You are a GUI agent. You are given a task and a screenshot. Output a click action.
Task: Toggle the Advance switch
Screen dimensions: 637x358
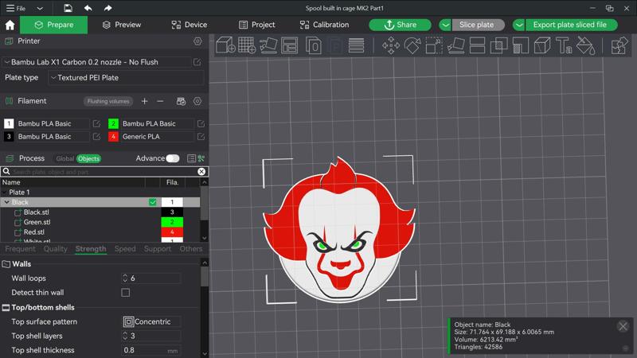point(172,158)
